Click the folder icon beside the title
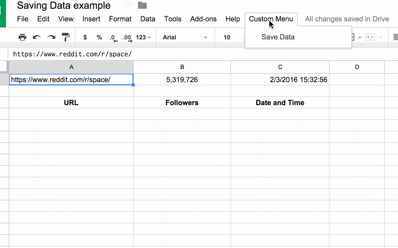 (x=142, y=5)
